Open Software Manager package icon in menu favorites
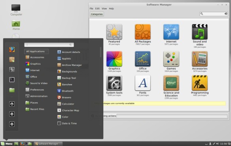Image resolution: width=231 pixels, height=146 pixels. tap(12, 60)
